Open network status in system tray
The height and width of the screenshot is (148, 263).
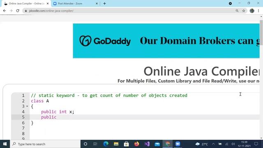[226, 144]
